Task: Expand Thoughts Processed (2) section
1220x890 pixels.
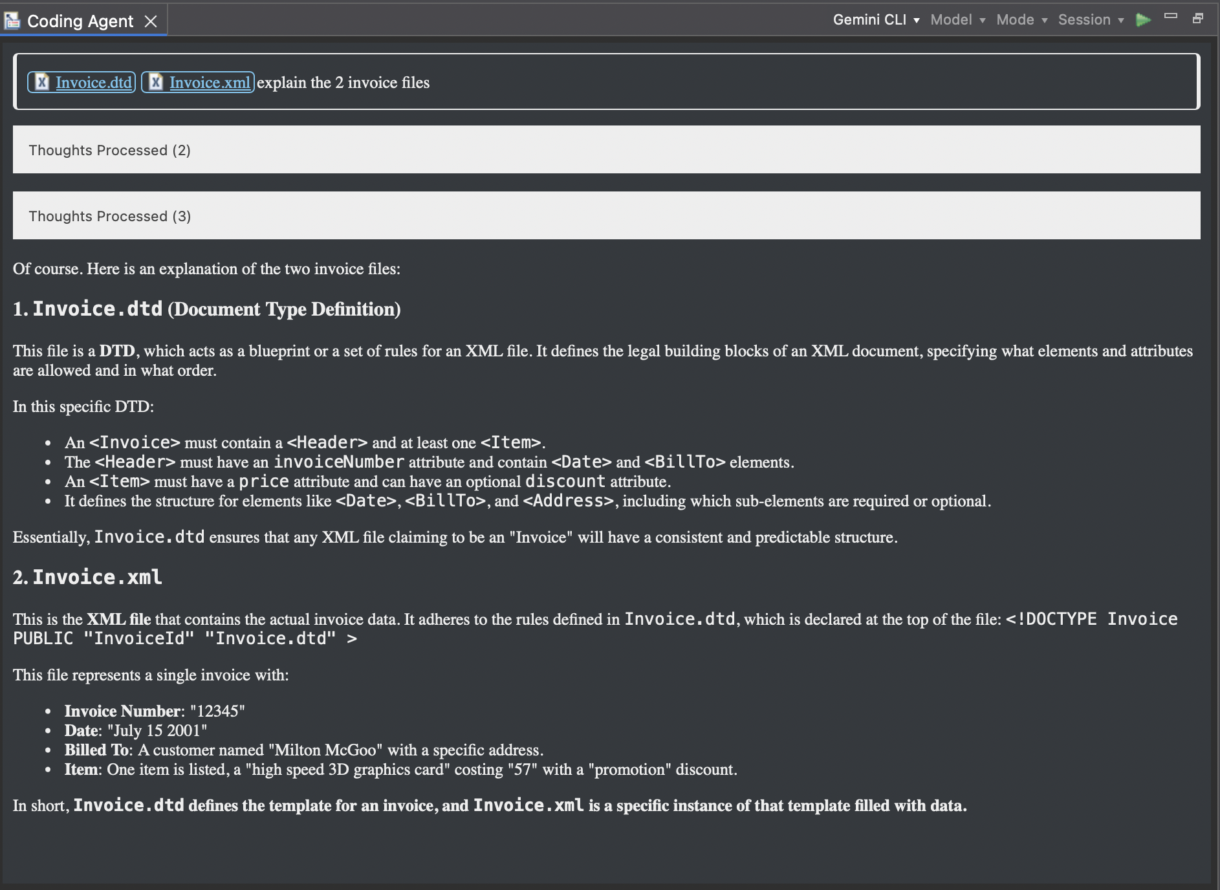Action: pyautogui.click(x=606, y=150)
